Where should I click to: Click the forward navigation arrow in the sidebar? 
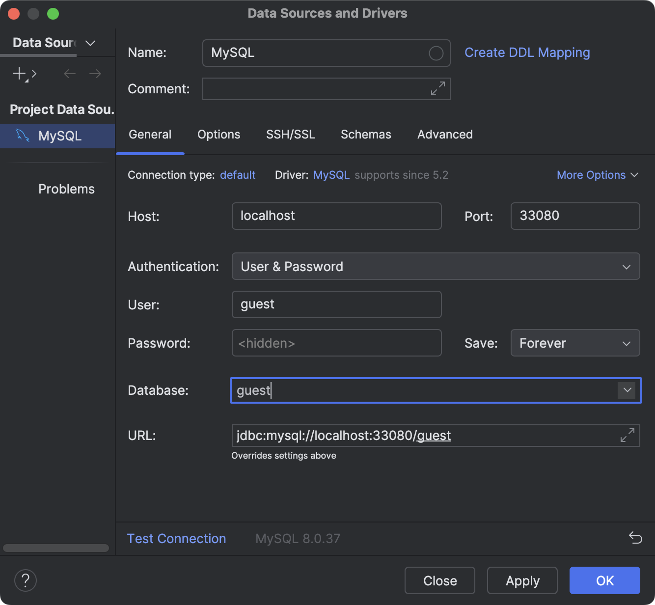pyautogui.click(x=95, y=74)
